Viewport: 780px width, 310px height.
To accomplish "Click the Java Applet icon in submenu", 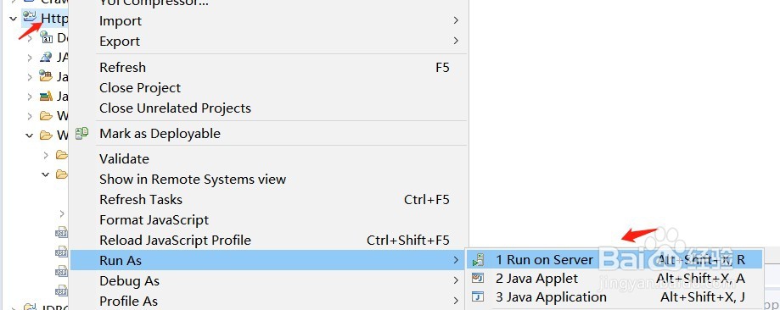I will pyautogui.click(x=478, y=278).
